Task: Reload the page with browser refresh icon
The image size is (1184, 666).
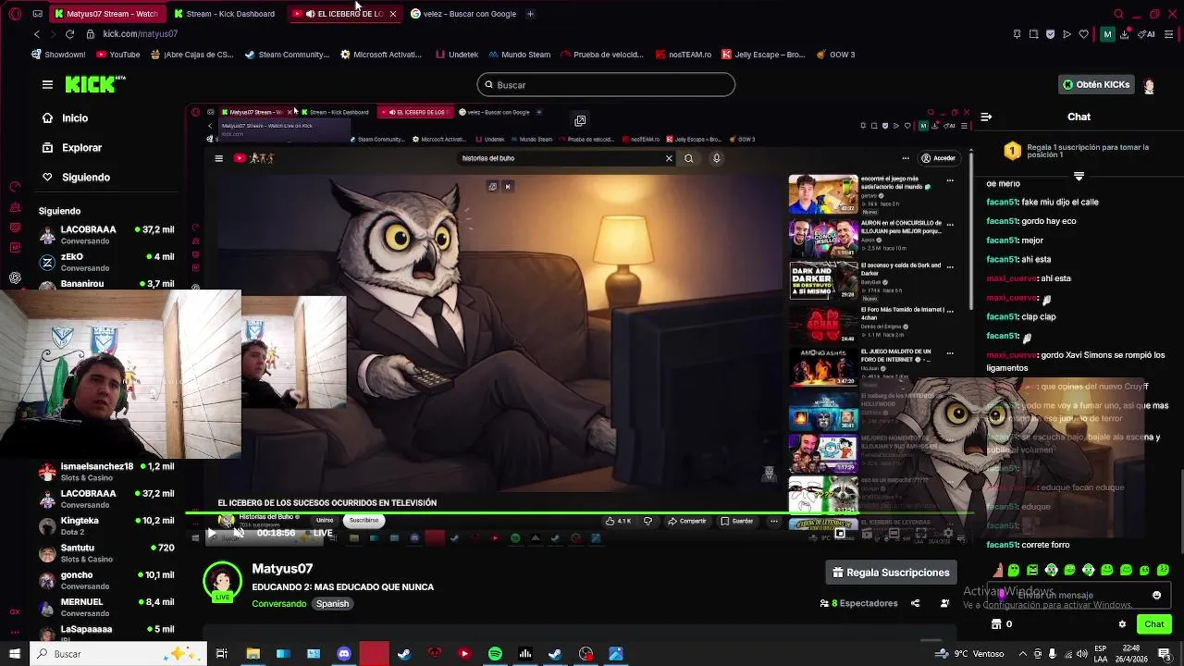Action: tap(69, 34)
